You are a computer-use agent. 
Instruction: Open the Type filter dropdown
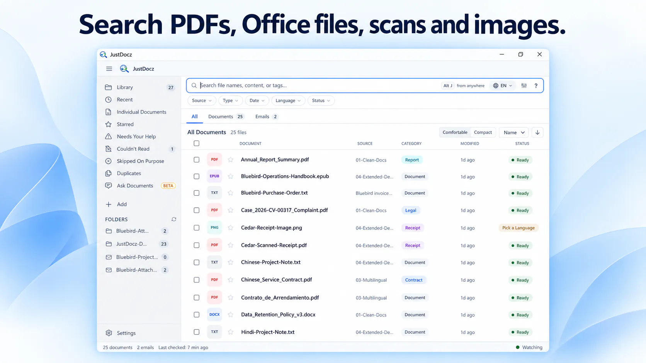tap(230, 101)
